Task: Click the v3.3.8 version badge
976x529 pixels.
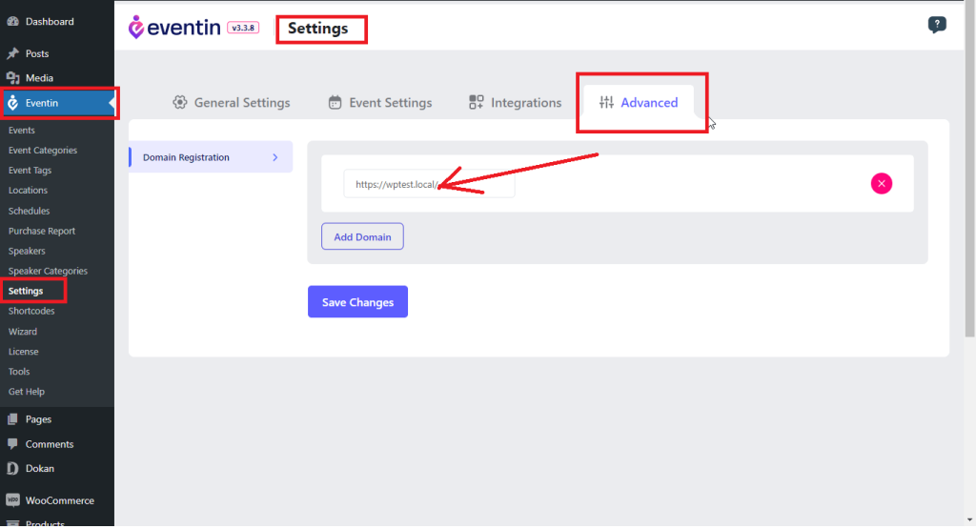Action: pos(243,28)
